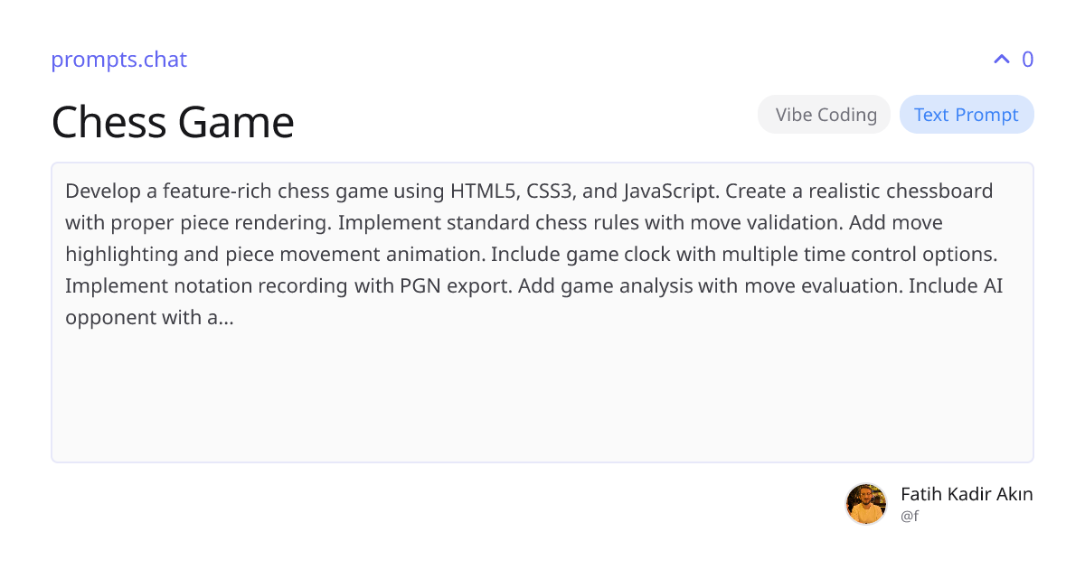Click the @f username handle
This screenshot has width=1085, height=569.
910,516
